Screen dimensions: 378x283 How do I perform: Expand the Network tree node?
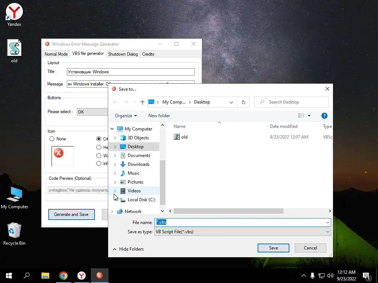tap(112, 212)
